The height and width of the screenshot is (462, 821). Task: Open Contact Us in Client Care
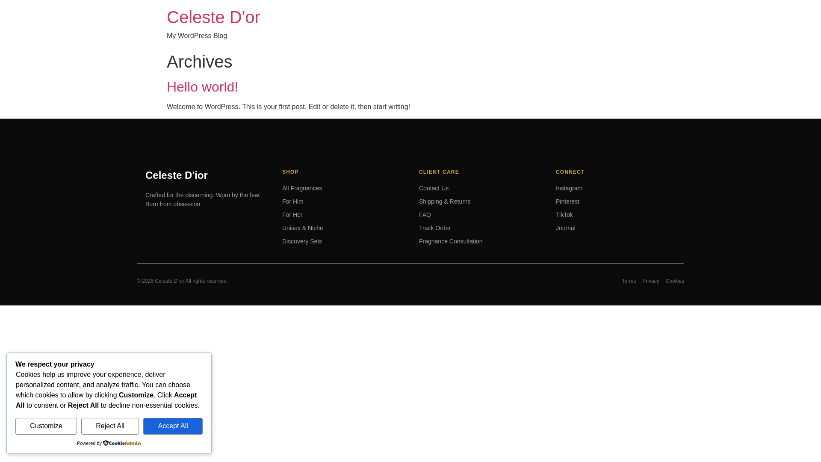[x=434, y=188]
